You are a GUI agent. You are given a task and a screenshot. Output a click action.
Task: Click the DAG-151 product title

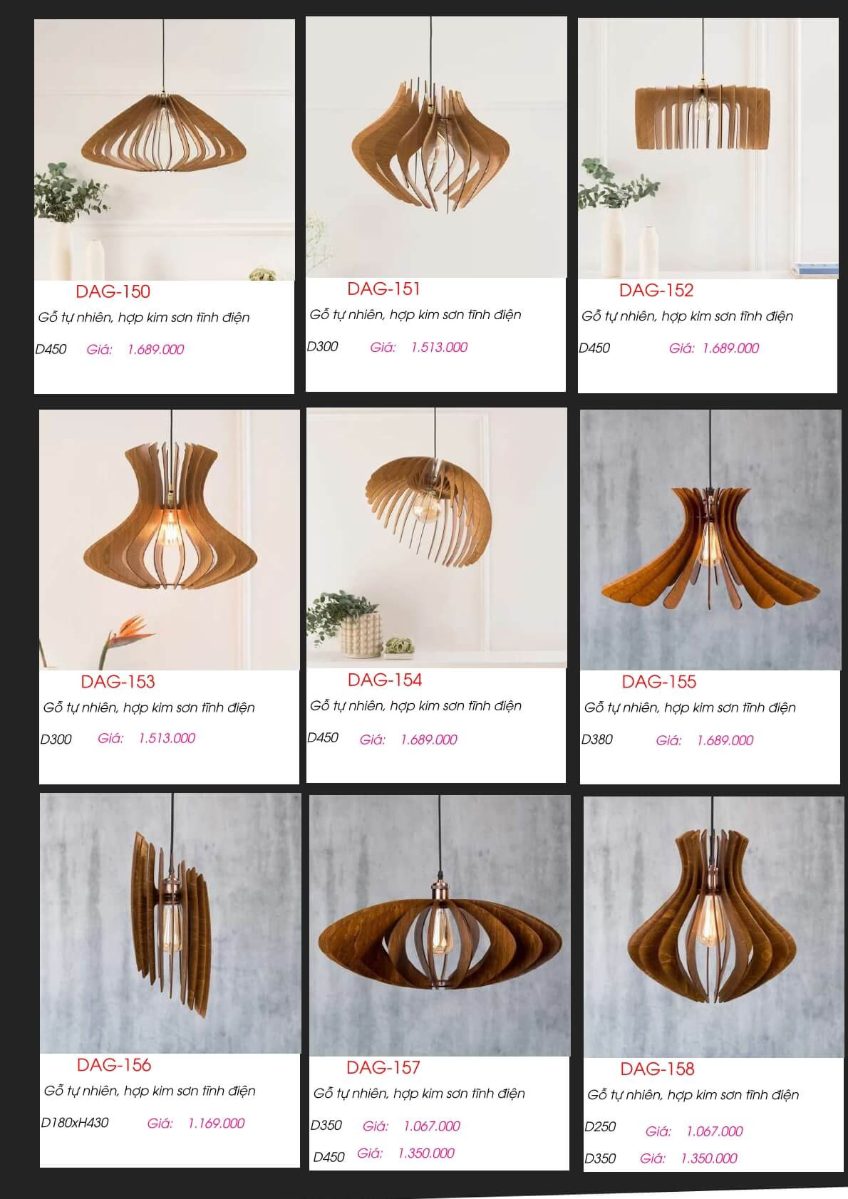(x=384, y=289)
